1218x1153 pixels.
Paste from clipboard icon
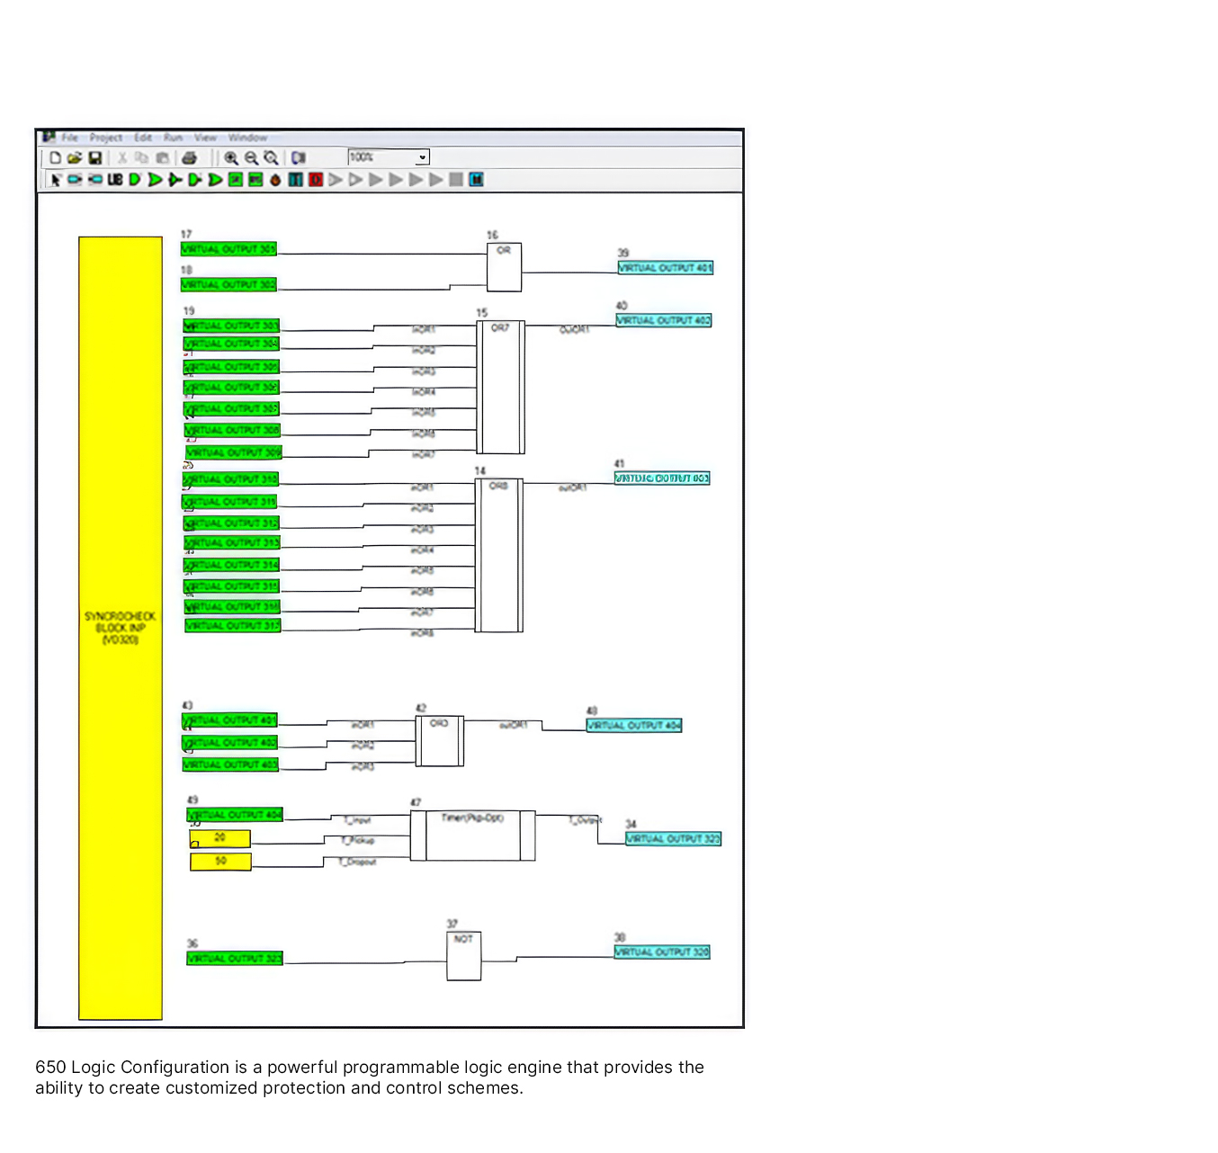(162, 157)
